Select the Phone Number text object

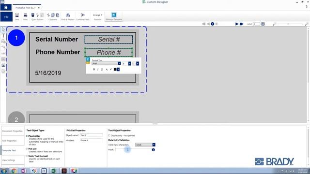(x=58, y=52)
